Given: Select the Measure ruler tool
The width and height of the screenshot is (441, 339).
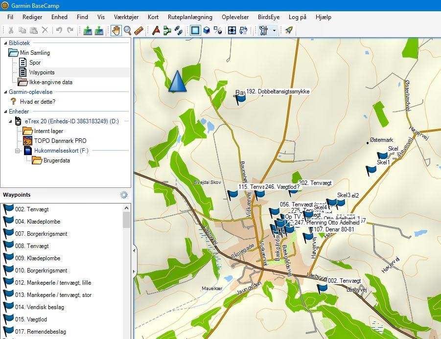Looking at the screenshot, I should [x=139, y=30].
